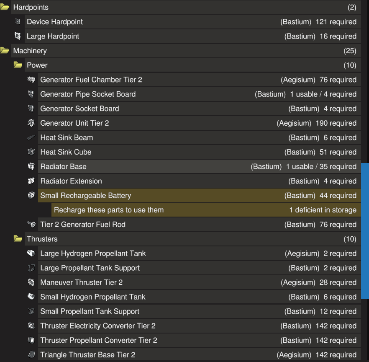Collapse the Hardpoints folder
The width and height of the screenshot is (369, 362).
pyautogui.click(x=5, y=8)
